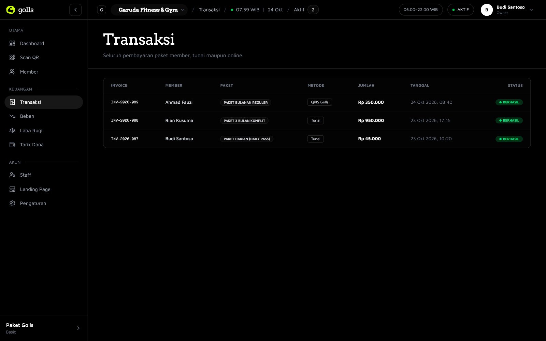Click the AKTIF status pill in header
Viewport: 546px width, 341px height.
[460, 10]
